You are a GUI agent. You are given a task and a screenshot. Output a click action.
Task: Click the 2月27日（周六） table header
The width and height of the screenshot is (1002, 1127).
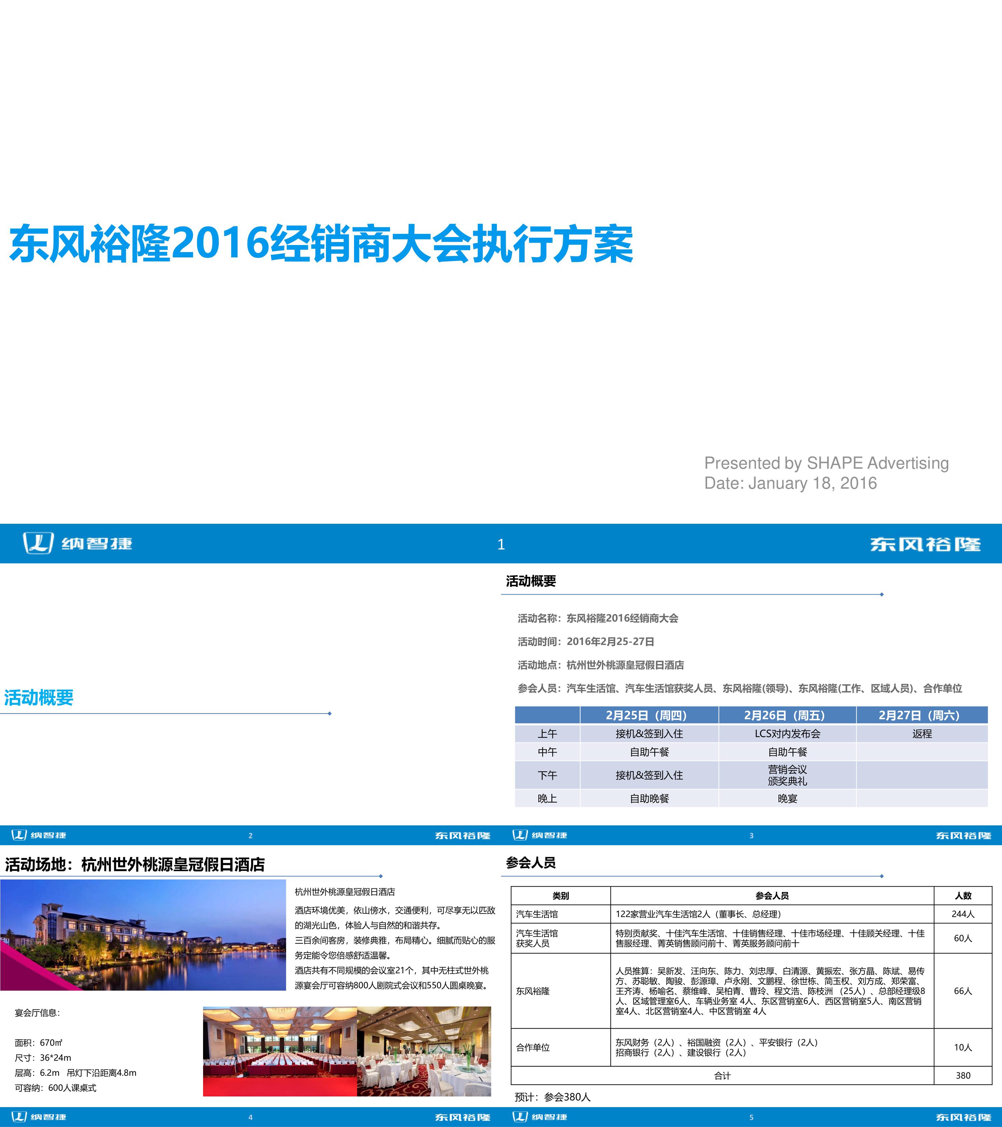[x=922, y=715]
